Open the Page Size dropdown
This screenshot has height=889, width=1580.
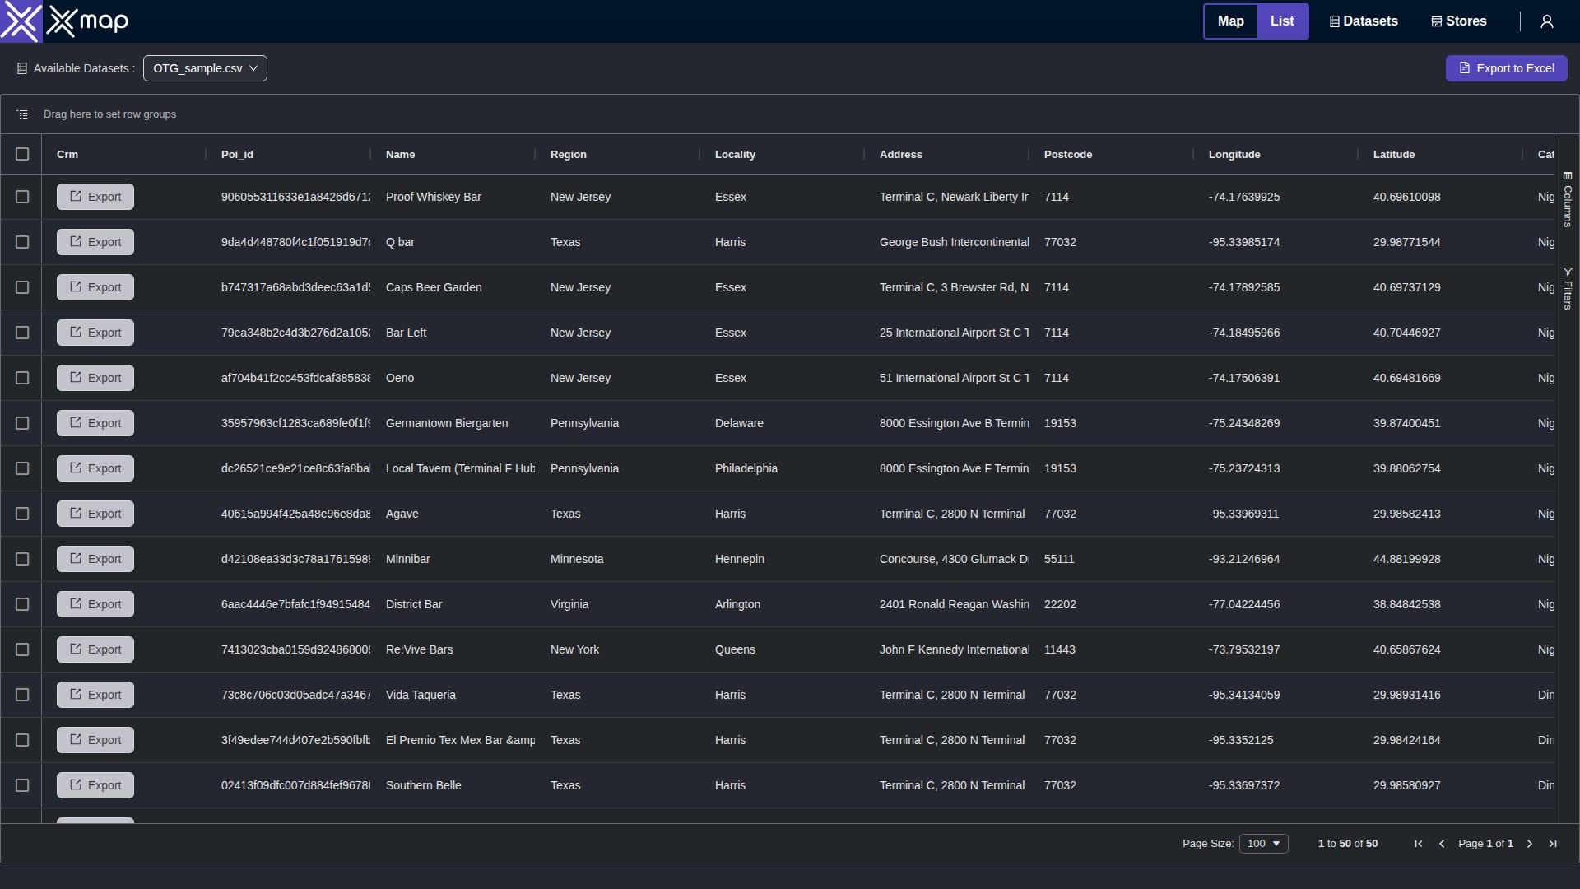[1263, 844]
